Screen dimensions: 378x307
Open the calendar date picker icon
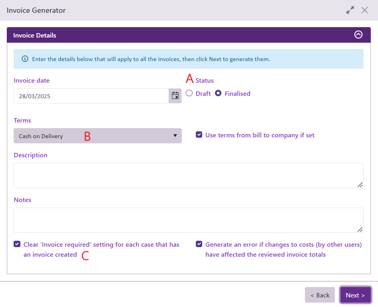(x=175, y=96)
